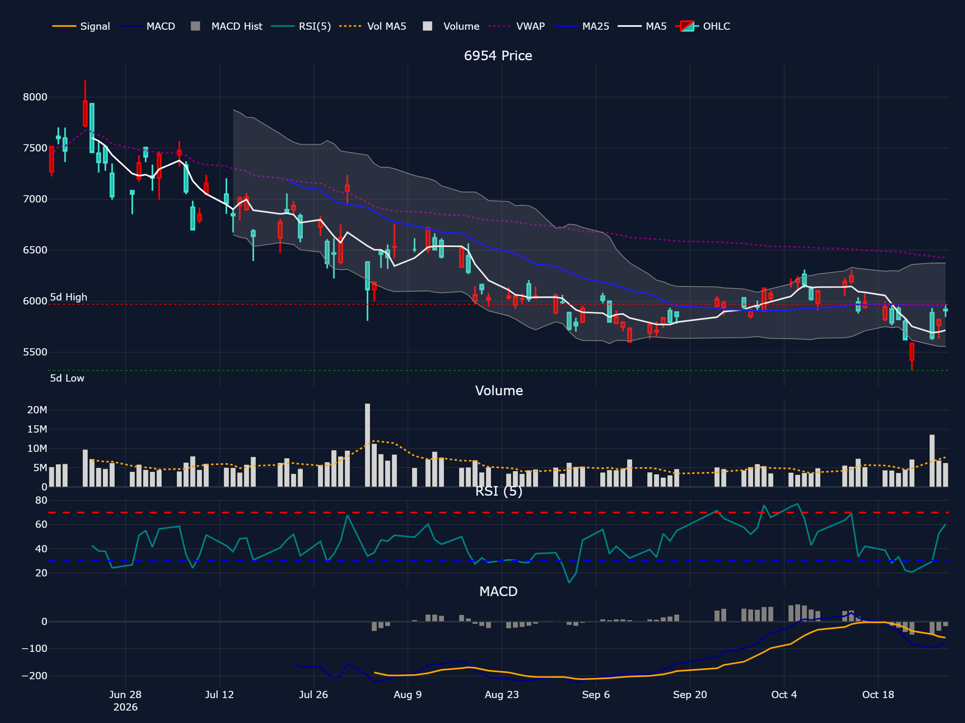The width and height of the screenshot is (965, 723).
Task: Toggle the Signal legend entry
Action: click(81, 26)
